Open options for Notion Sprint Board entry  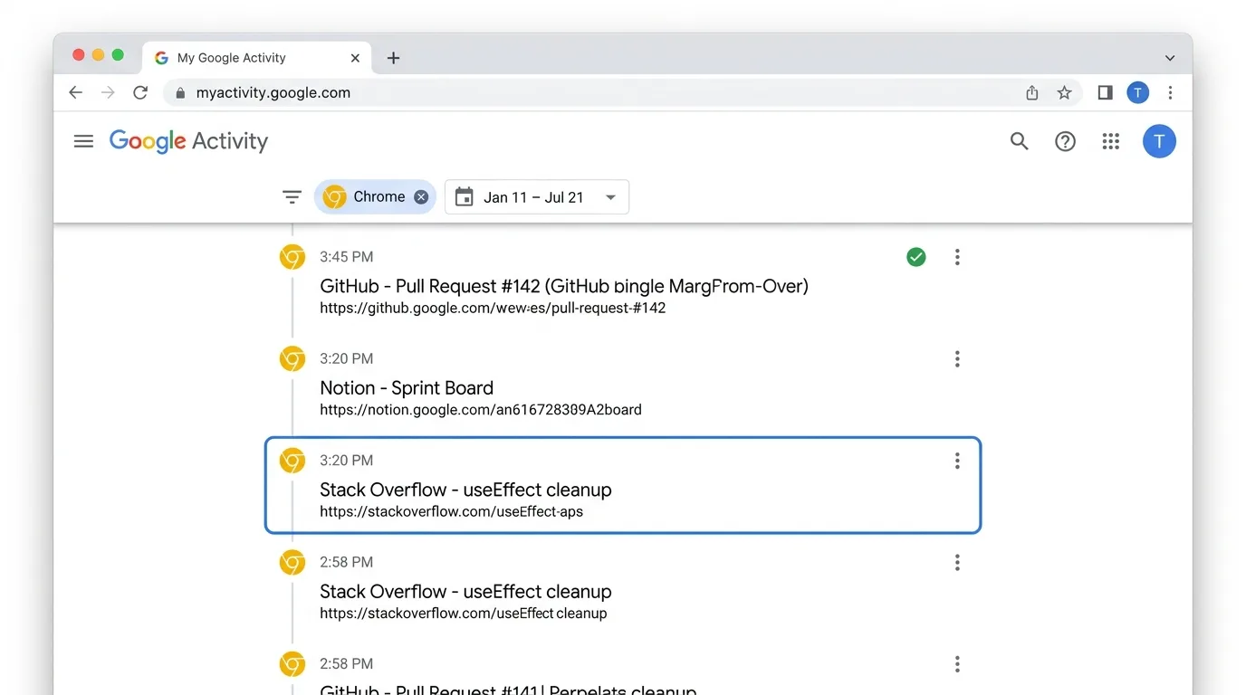pos(957,359)
